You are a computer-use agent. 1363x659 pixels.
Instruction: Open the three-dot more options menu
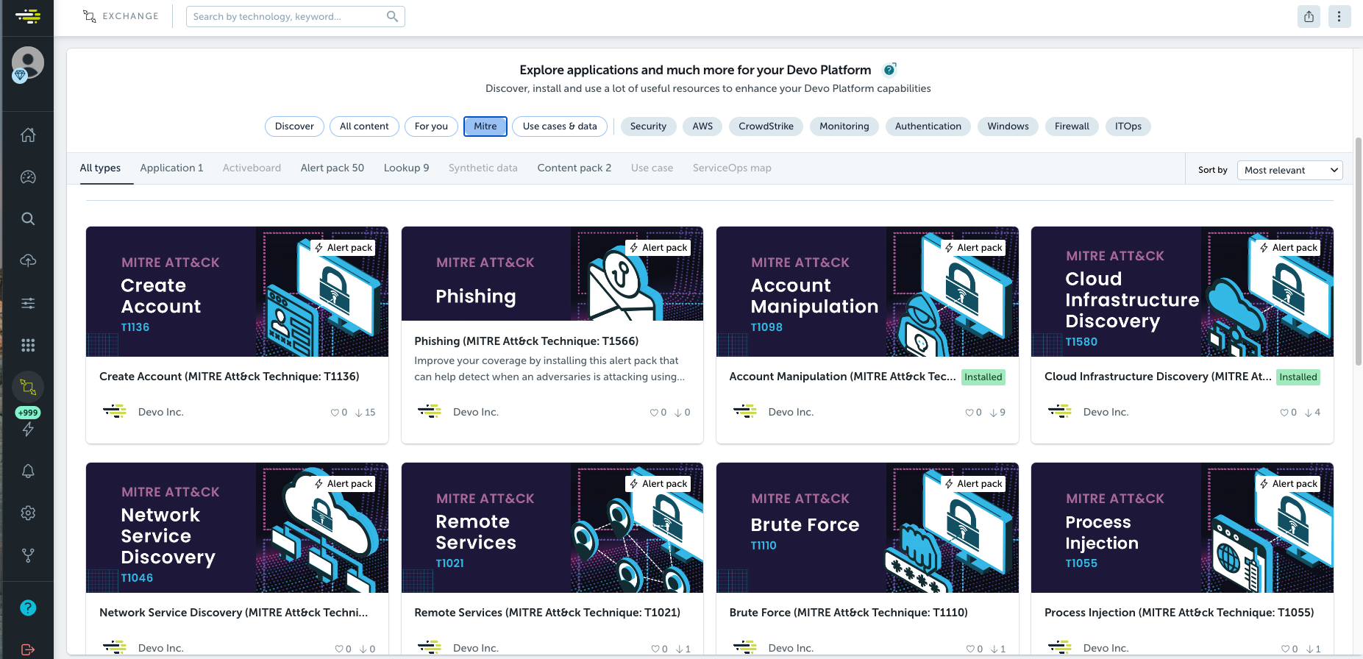[x=1339, y=16]
